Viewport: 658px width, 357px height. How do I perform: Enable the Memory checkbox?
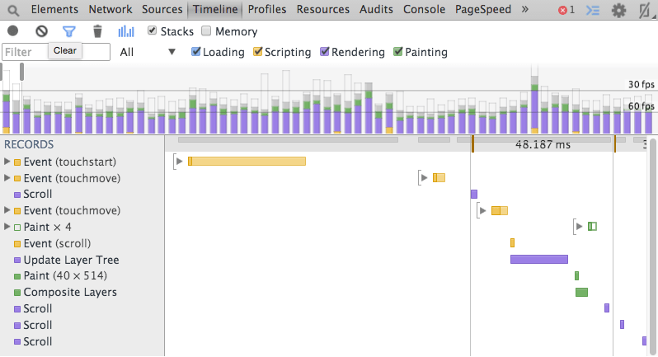(x=206, y=31)
